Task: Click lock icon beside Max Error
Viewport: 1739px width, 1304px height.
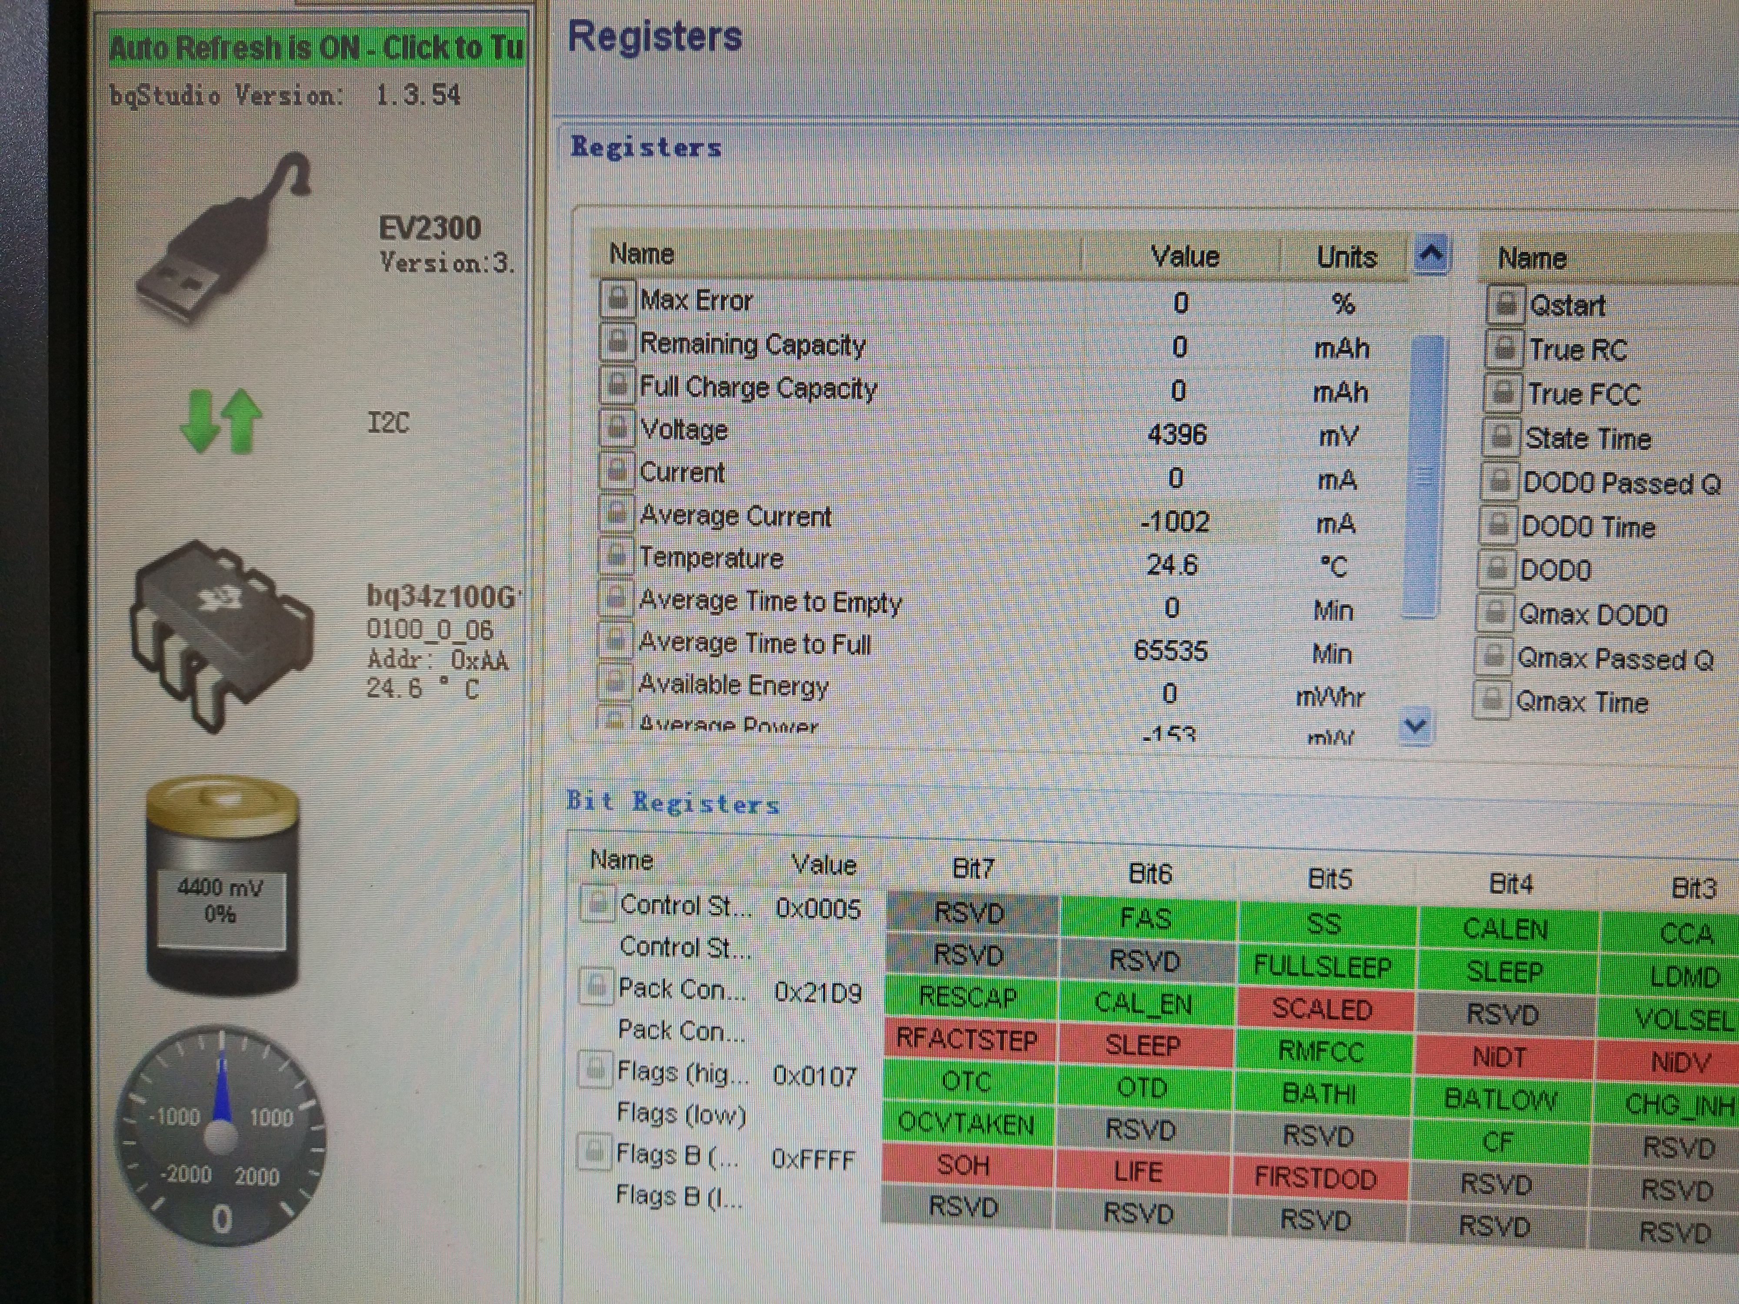Action: click(617, 299)
